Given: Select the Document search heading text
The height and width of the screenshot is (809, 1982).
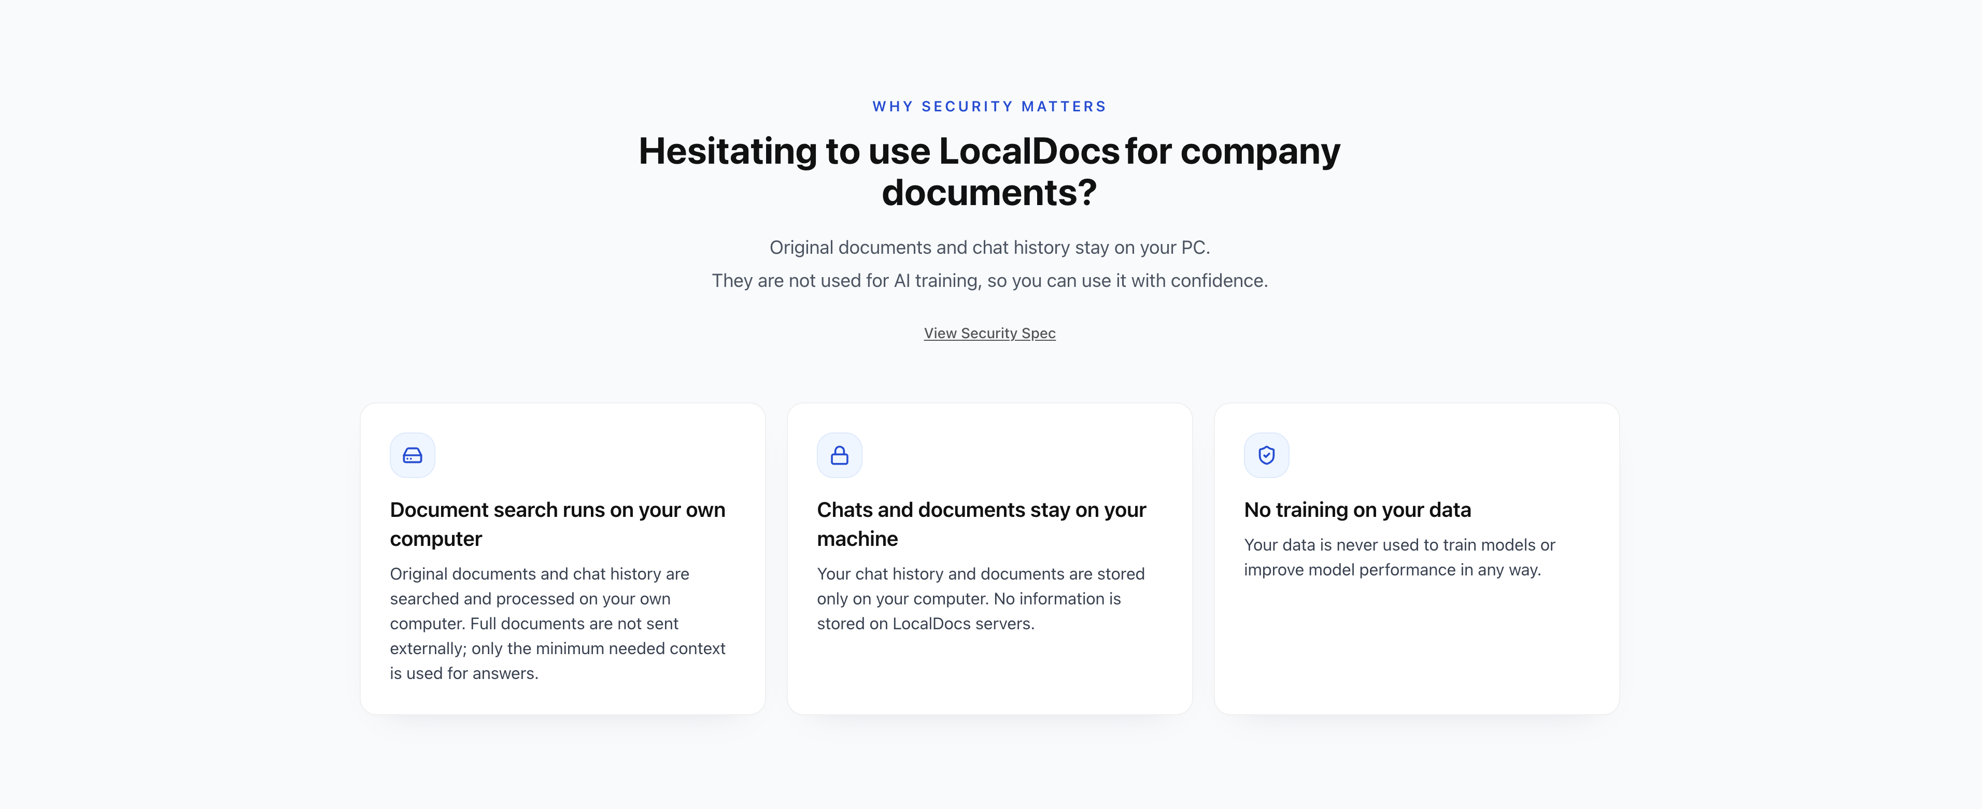Looking at the screenshot, I should 557,524.
